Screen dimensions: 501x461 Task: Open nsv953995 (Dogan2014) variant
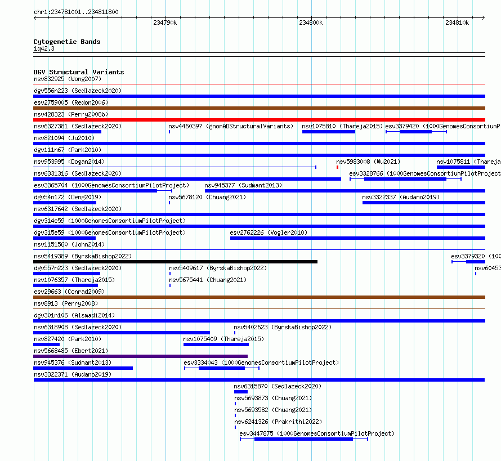point(175,167)
